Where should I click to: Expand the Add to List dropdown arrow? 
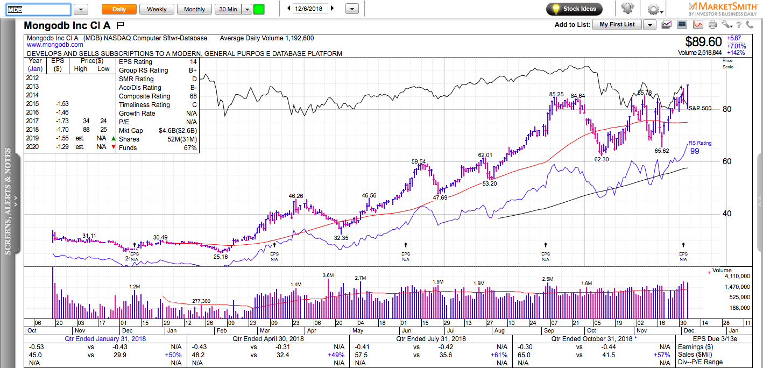(x=650, y=25)
